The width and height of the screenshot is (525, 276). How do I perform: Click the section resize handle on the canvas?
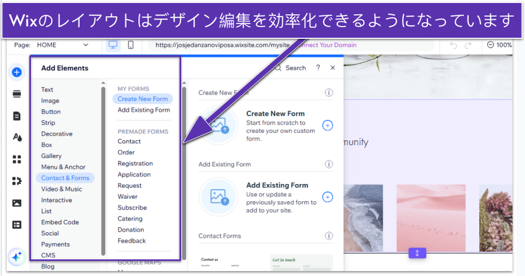click(x=417, y=253)
